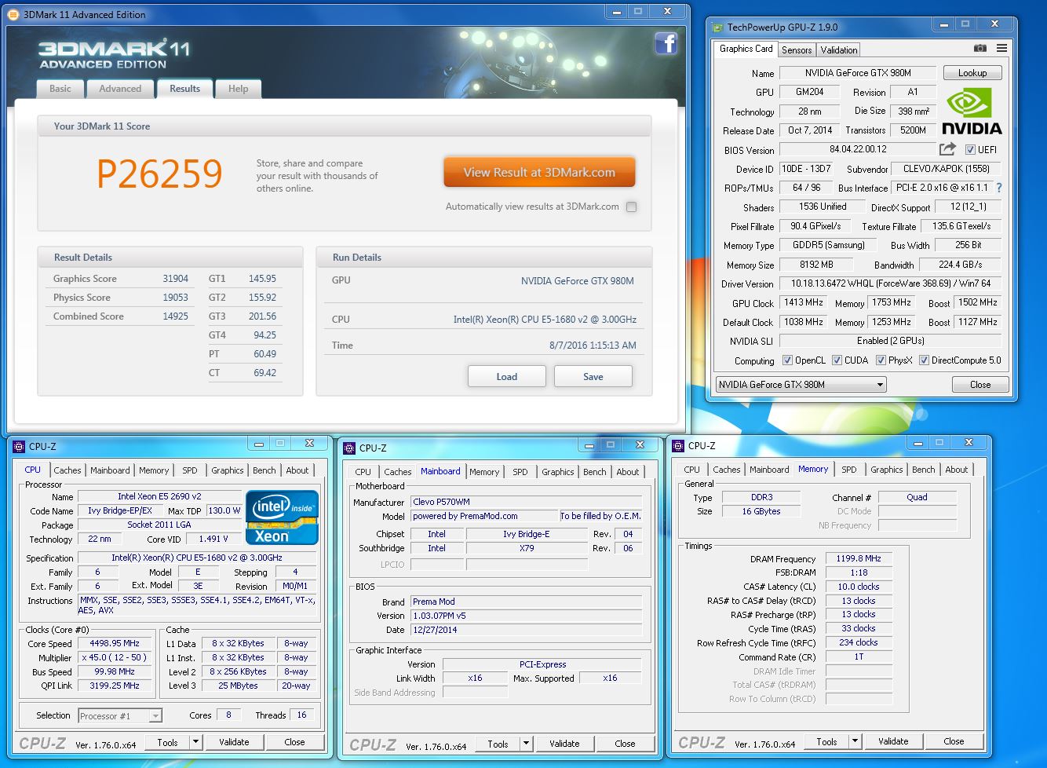
Task: Click the BIOS Version value 1.03.07PM v5
Action: pyautogui.click(x=526, y=616)
